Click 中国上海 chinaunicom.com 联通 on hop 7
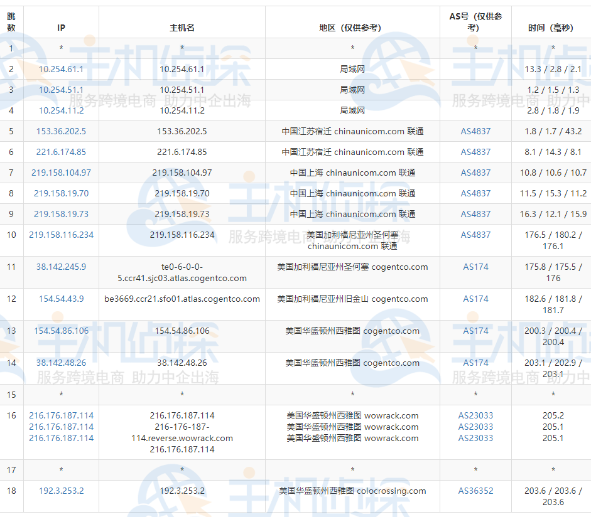Viewport: 591px width, 517px height. coord(352,173)
